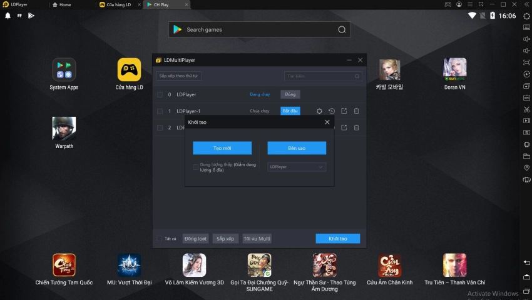Check the box for instance 2

coord(160,127)
